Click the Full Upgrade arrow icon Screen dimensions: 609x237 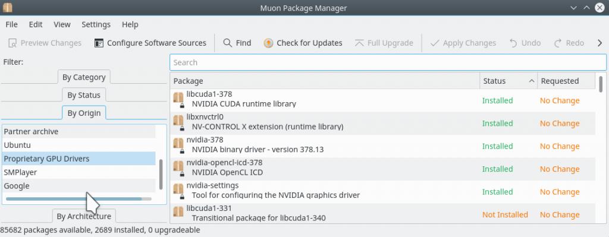[359, 43]
